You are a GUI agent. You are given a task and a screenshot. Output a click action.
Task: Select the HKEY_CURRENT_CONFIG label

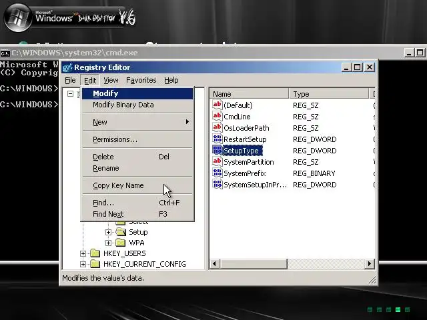[x=145, y=264]
